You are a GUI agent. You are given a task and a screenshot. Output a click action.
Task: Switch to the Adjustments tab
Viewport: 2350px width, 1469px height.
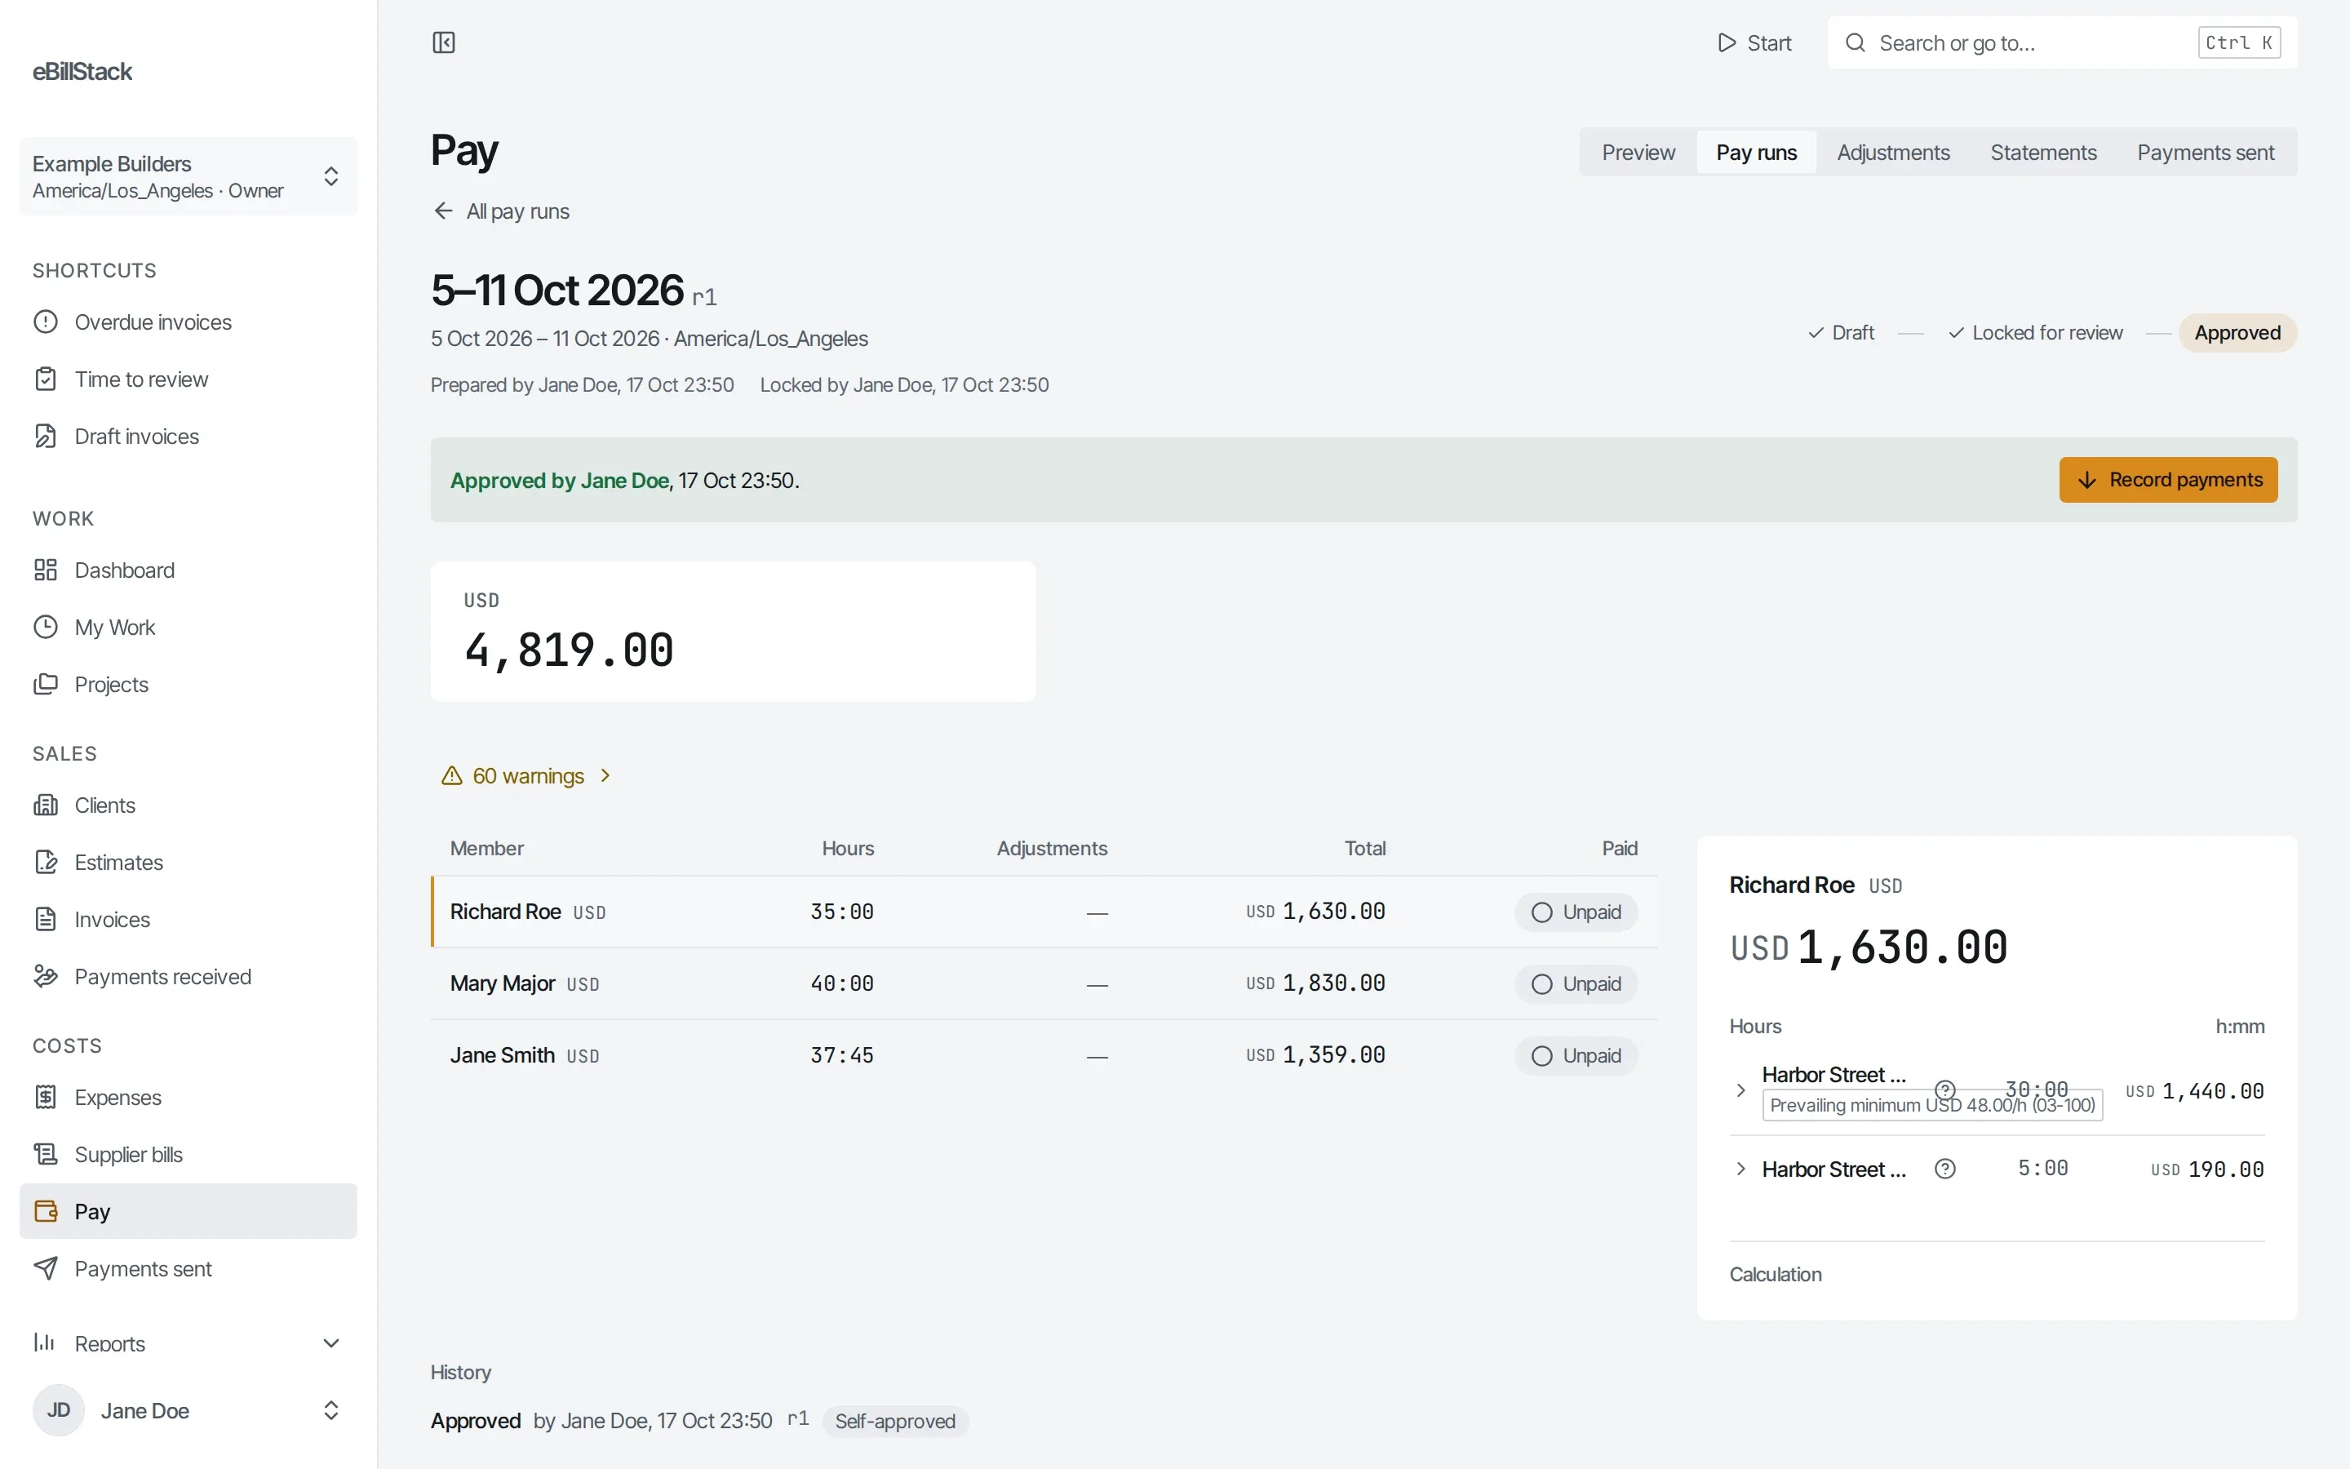tap(1892, 153)
